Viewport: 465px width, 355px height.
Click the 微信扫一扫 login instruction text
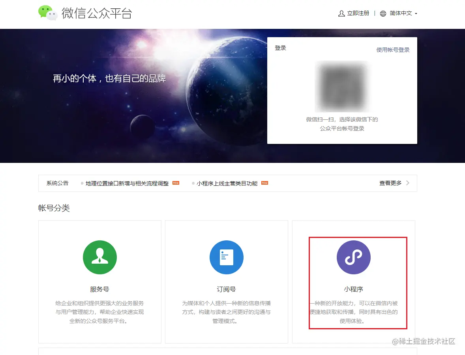(x=342, y=124)
